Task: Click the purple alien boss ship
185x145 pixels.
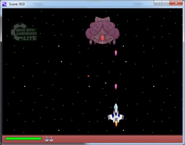Action: point(102,31)
